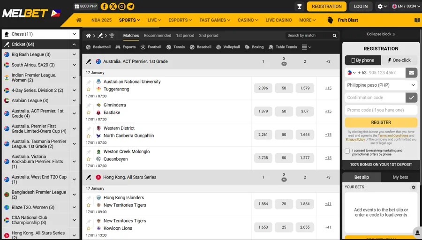Switch to the Recommended tab

pos(157,36)
